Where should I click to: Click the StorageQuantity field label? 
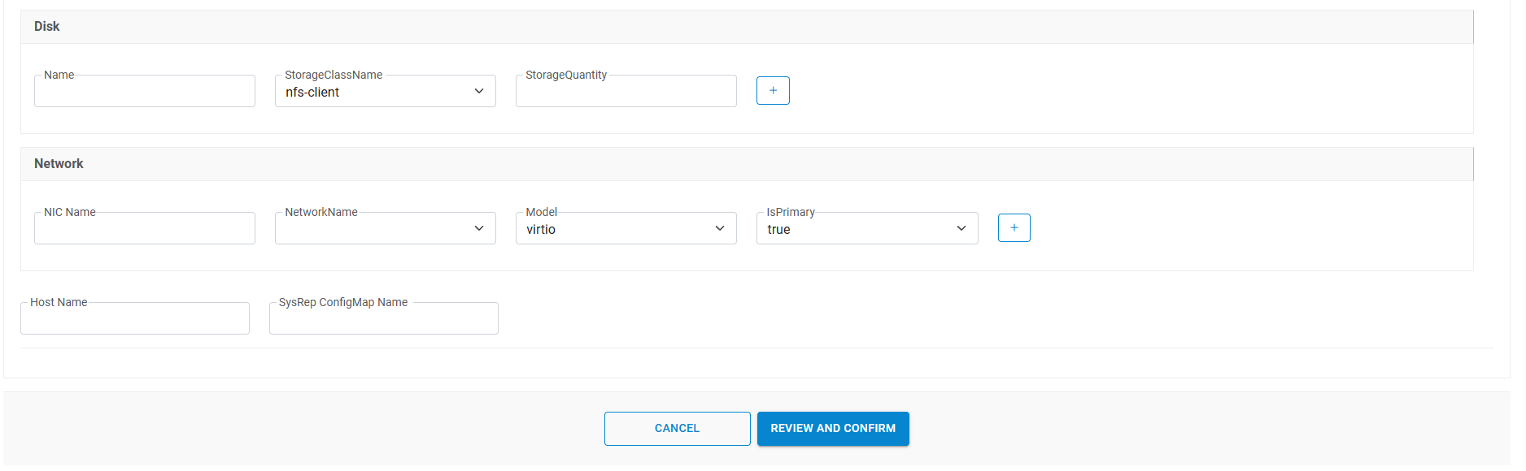(x=566, y=75)
